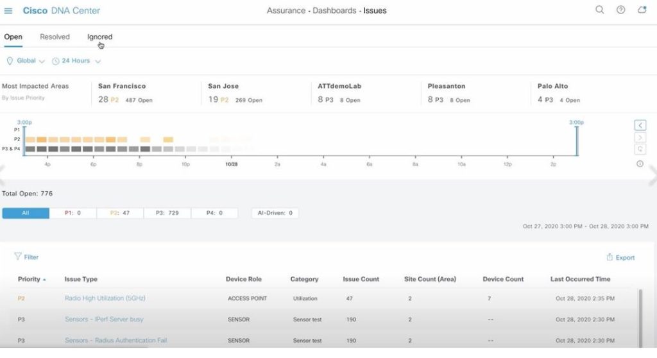657x358 pixels.
Task: Switch to the Ignored tab
Action: [99, 37]
